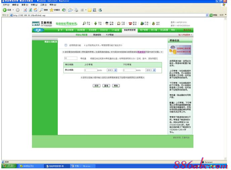The width and height of the screenshot is (231, 170).
Task: Expand the downstream bandwidth 自定义 dropdown
Action: tap(150, 70)
